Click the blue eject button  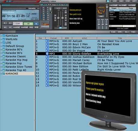click(36, 24)
